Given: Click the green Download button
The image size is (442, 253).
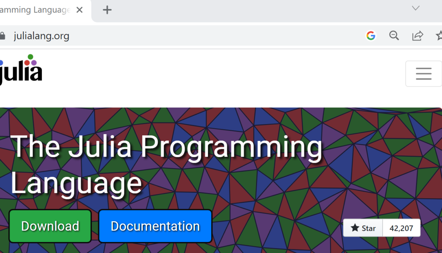Looking at the screenshot, I should (50, 226).
